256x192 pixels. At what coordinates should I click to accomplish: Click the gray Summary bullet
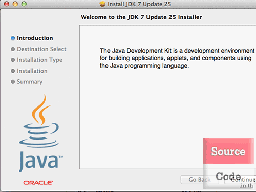tap(13, 82)
